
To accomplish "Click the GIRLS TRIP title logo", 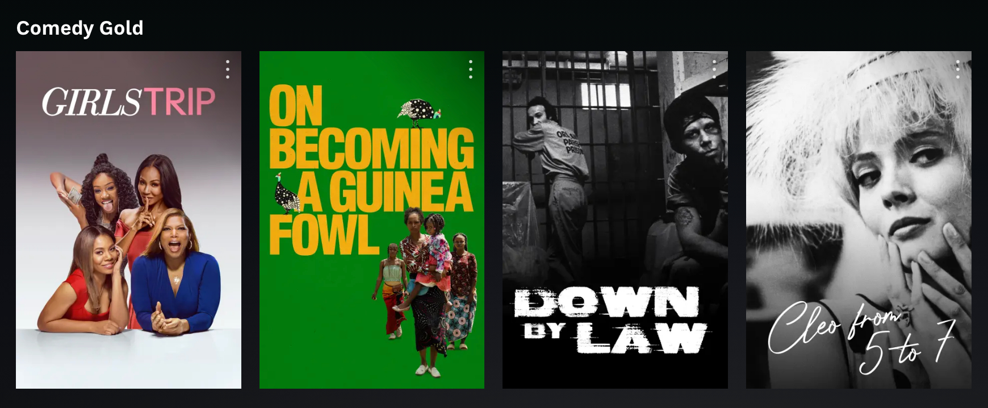I will pyautogui.click(x=128, y=102).
